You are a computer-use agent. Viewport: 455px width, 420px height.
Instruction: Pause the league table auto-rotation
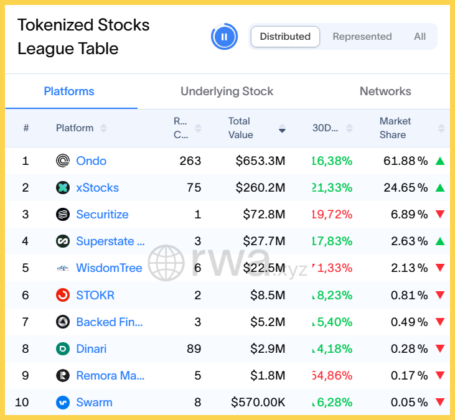click(x=224, y=37)
